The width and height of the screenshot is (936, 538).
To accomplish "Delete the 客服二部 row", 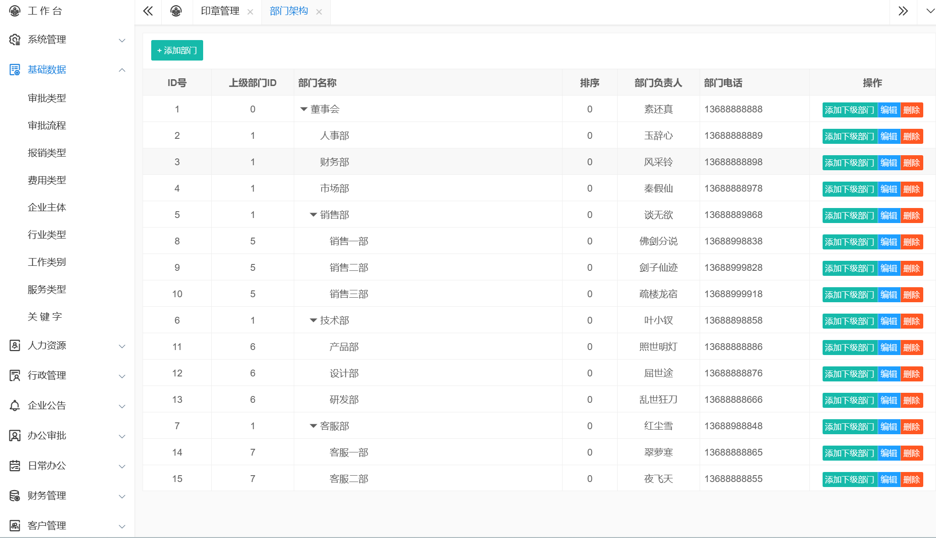I will click(912, 480).
